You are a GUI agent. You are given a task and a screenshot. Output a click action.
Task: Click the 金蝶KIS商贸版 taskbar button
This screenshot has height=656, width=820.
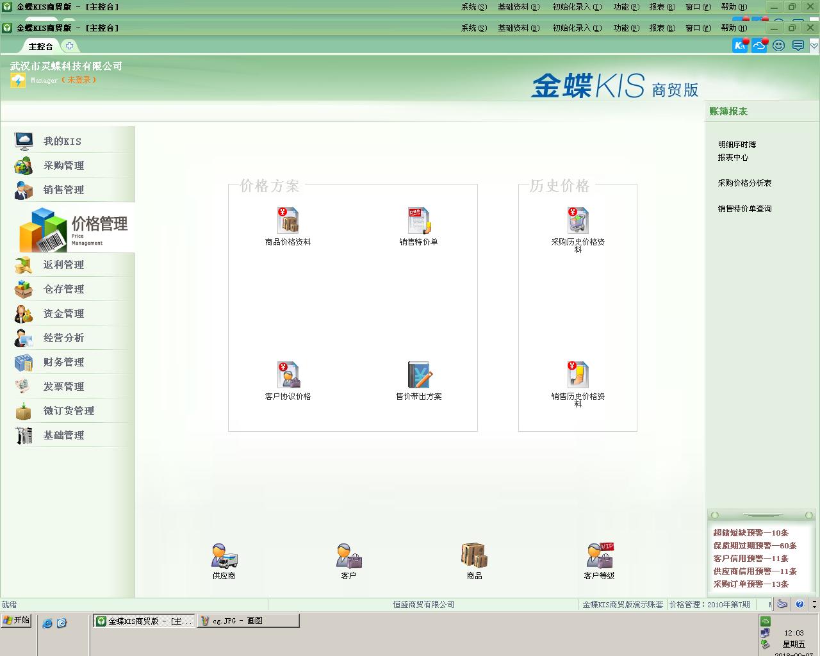pos(144,621)
